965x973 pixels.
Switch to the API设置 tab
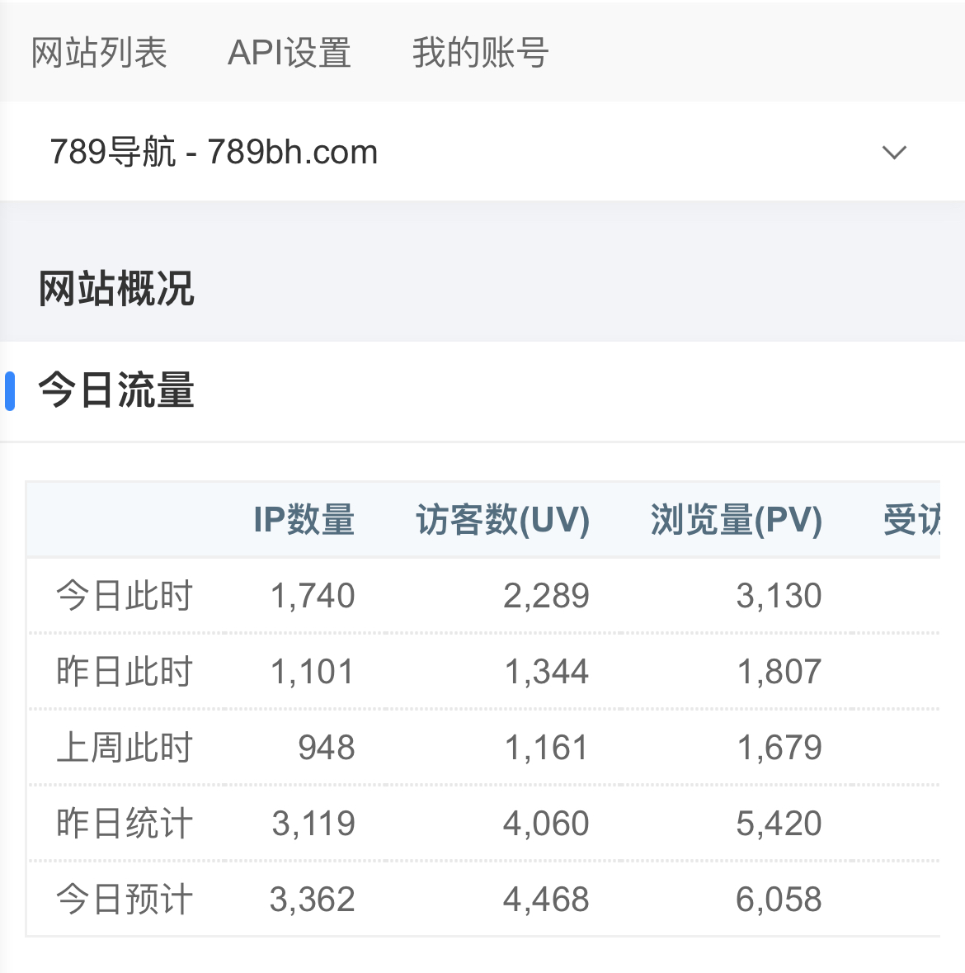pyautogui.click(x=289, y=53)
